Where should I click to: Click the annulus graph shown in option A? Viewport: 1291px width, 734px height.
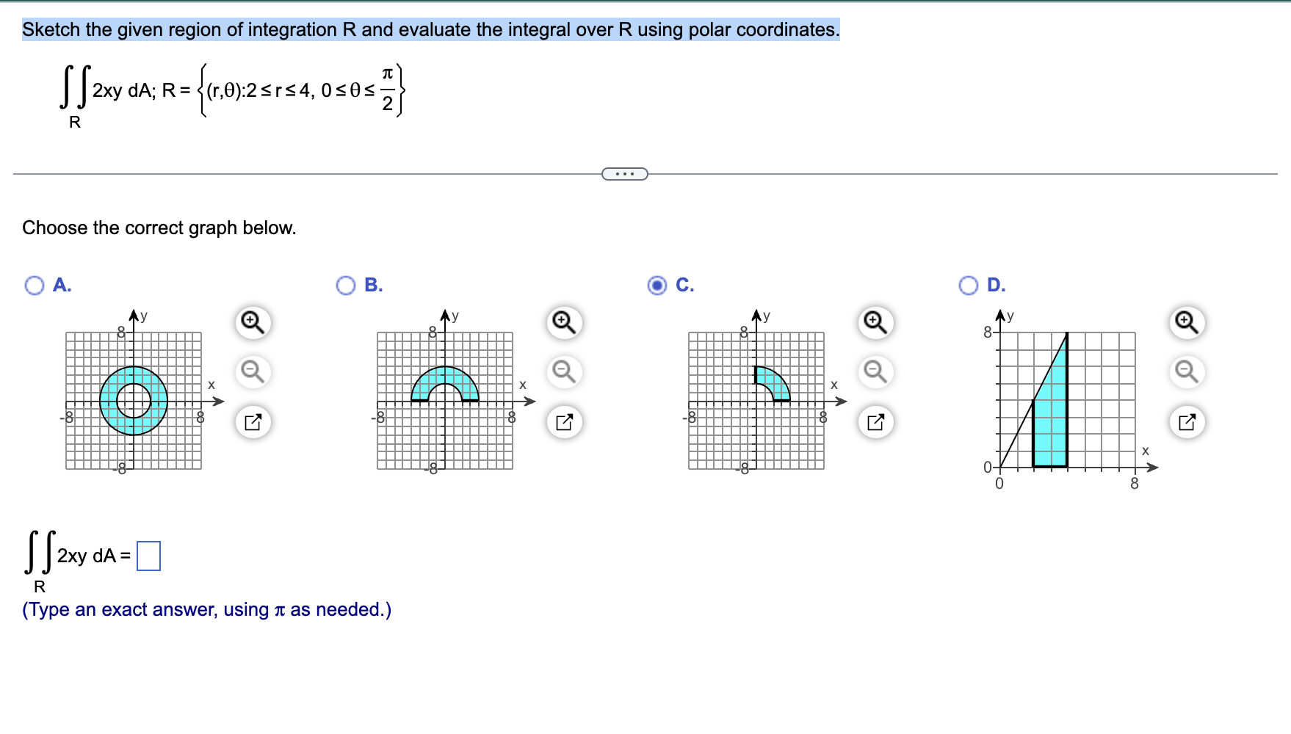point(132,400)
